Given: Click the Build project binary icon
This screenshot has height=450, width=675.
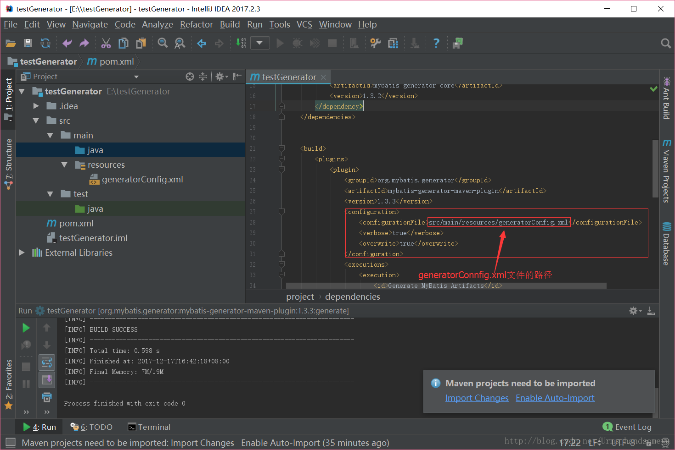Looking at the screenshot, I should click(241, 43).
